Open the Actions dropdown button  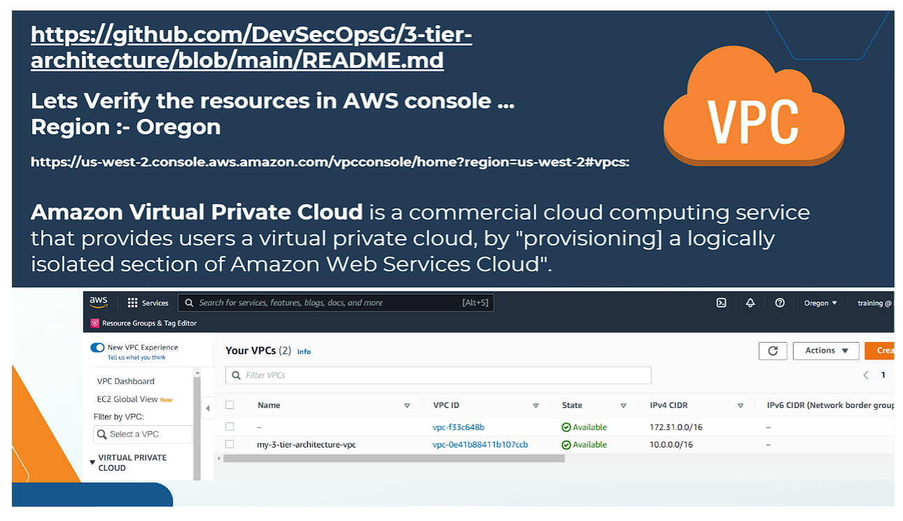coord(826,350)
